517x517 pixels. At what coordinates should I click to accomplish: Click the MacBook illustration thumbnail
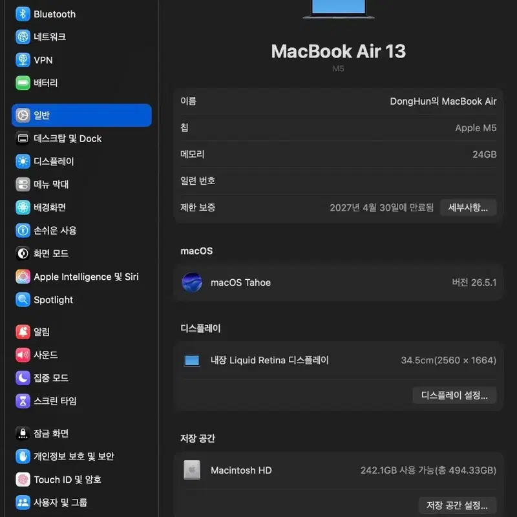tap(339, 10)
